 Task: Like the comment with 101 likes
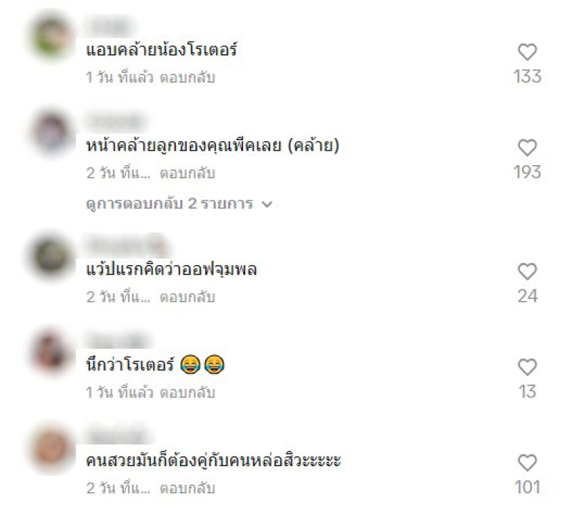click(527, 463)
